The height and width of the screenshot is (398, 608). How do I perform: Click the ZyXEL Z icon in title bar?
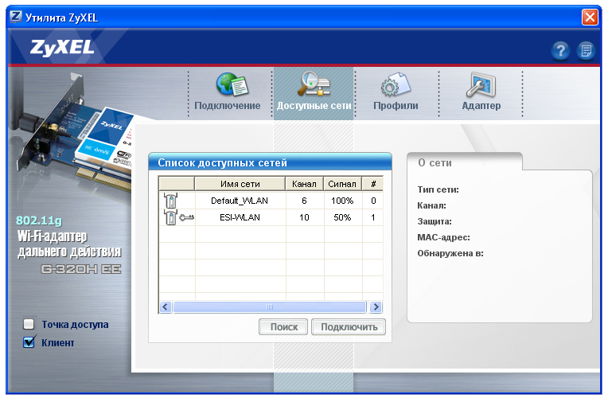[16, 17]
